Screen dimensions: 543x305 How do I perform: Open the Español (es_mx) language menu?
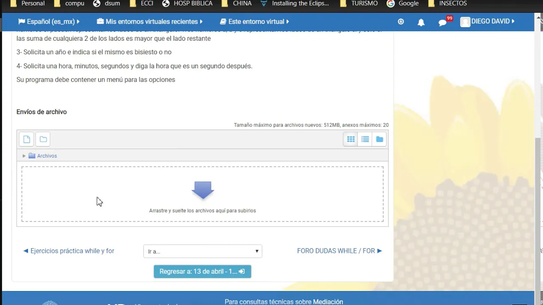tap(49, 22)
